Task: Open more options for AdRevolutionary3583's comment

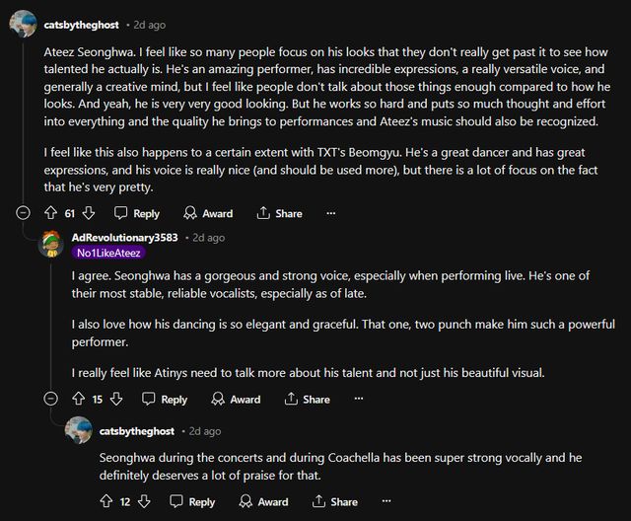Action: (358, 400)
